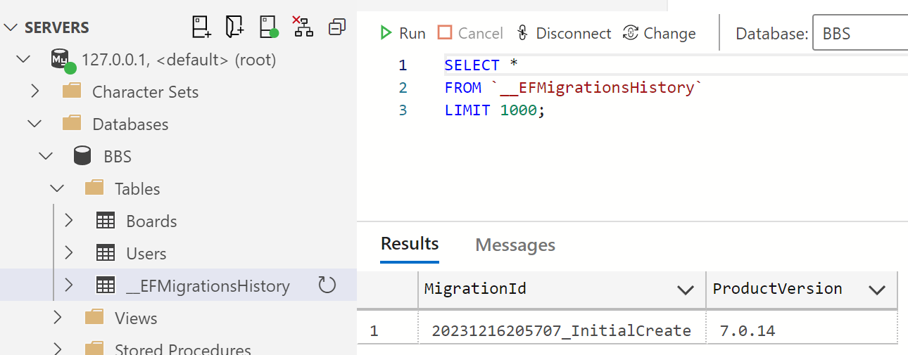Screen dimensions: 908x355
Task: Click on editor line 1 SELECT *
Action: click(481, 65)
